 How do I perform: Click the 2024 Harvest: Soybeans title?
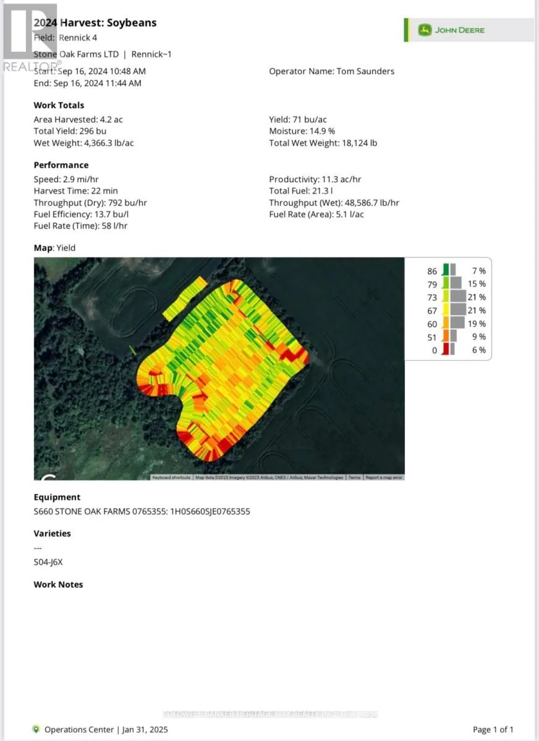tap(95, 23)
